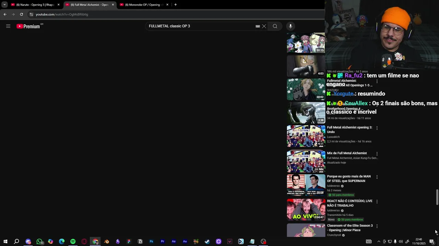Click the youtube.com address bar URL
The image size is (439, 246).
click(62, 14)
